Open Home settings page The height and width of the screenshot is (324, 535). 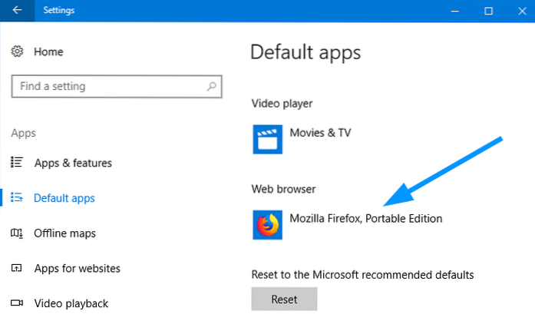[48, 51]
